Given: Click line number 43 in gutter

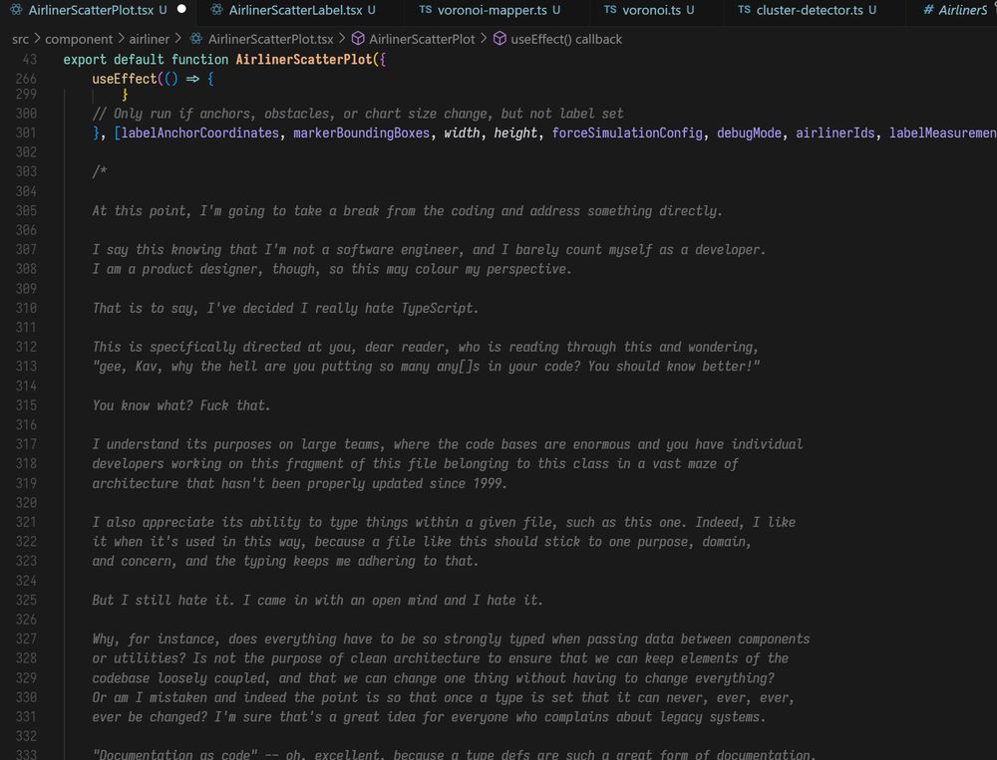Looking at the screenshot, I should pos(30,59).
